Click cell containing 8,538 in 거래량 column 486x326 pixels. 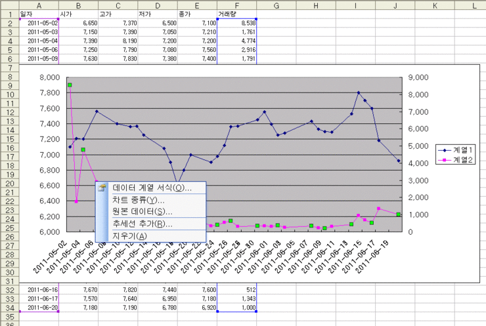coord(236,22)
